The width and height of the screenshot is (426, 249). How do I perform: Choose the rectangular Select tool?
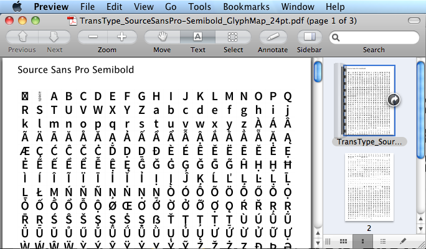(233, 37)
